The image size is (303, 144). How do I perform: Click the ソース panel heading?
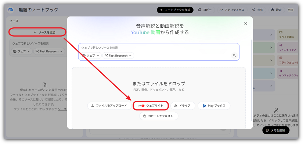pos(14,21)
